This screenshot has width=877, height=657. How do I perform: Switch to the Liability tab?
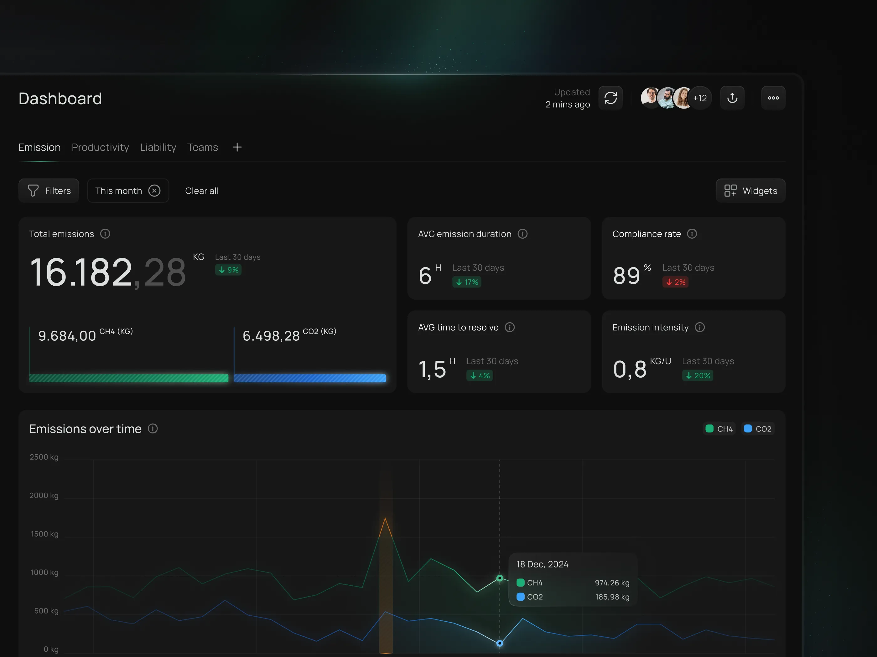coord(158,147)
